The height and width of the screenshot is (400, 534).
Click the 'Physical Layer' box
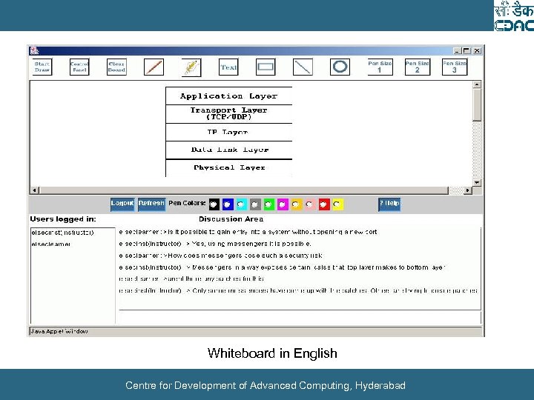pos(229,167)
